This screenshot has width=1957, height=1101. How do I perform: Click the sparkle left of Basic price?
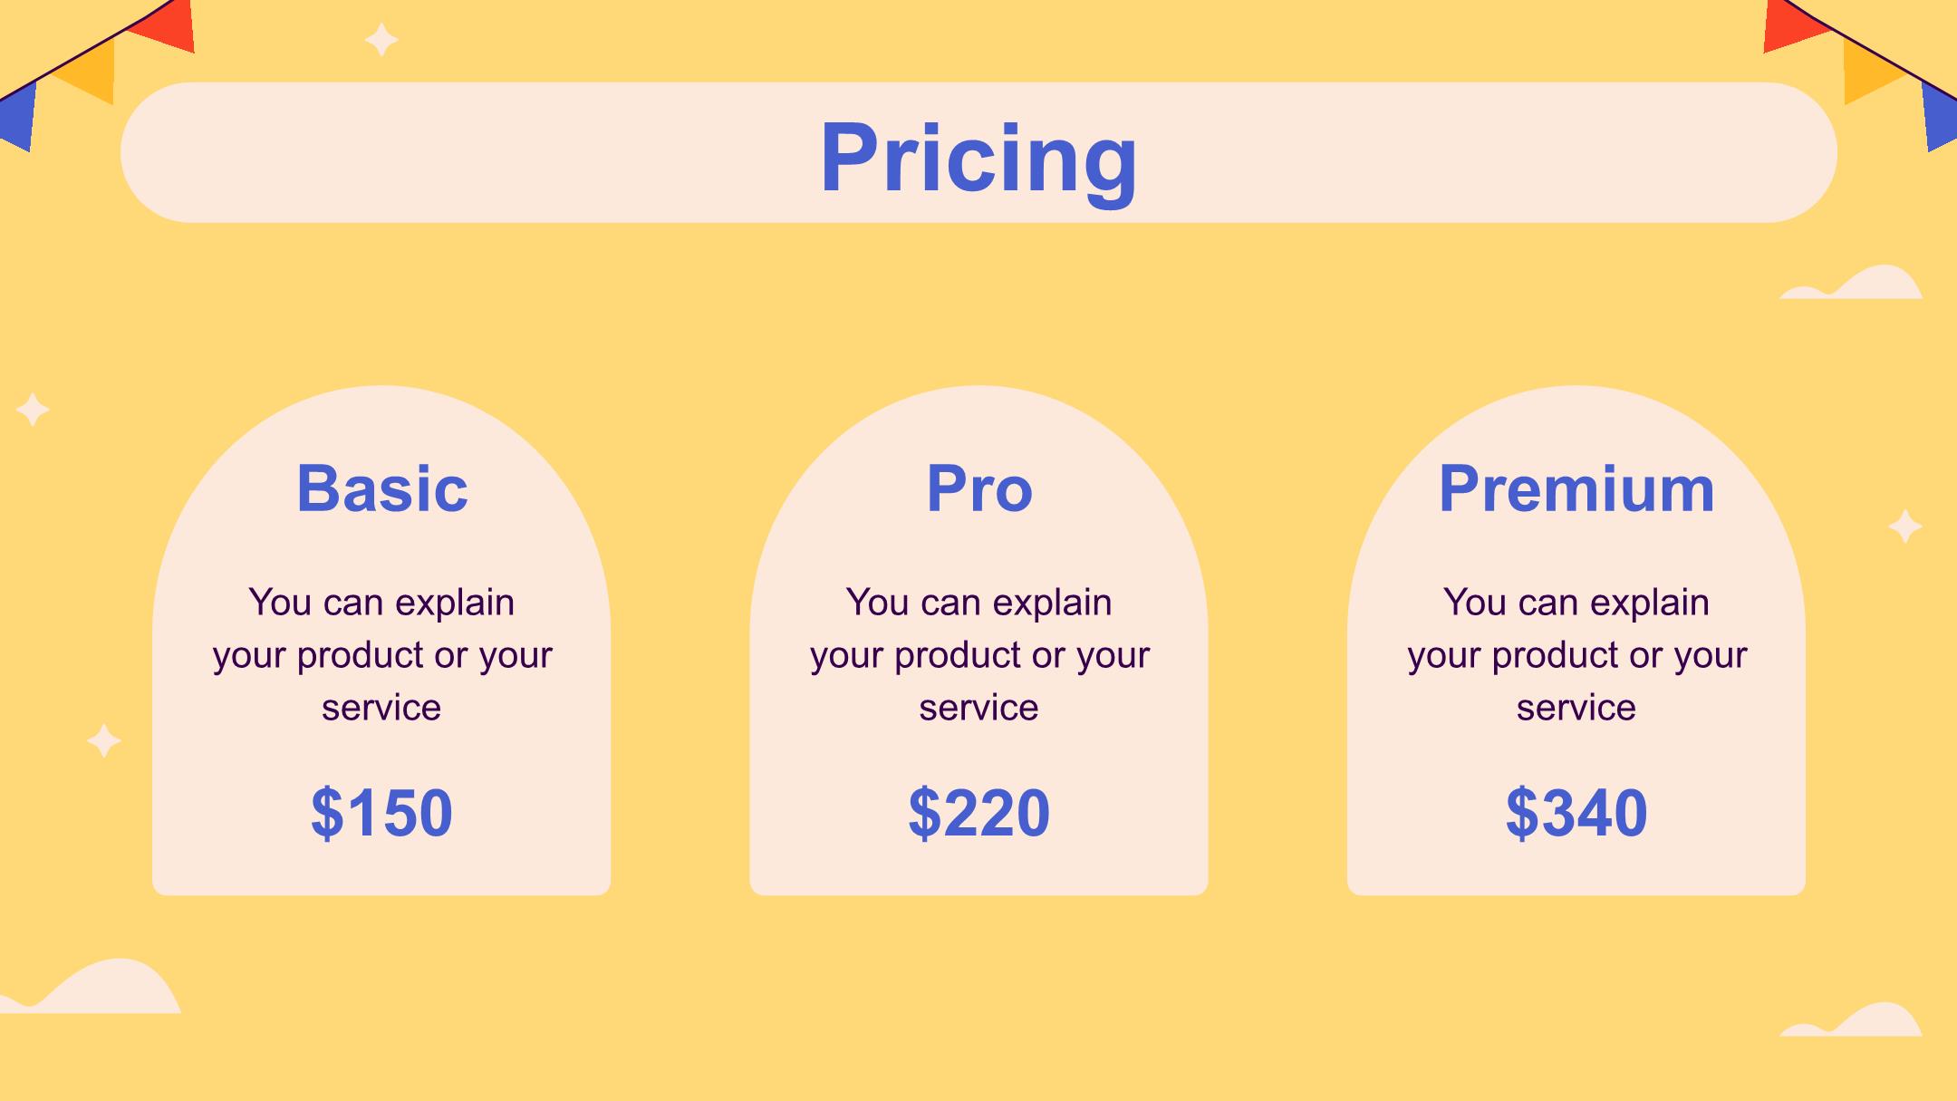pyautogui.click(x=104, y=740)
